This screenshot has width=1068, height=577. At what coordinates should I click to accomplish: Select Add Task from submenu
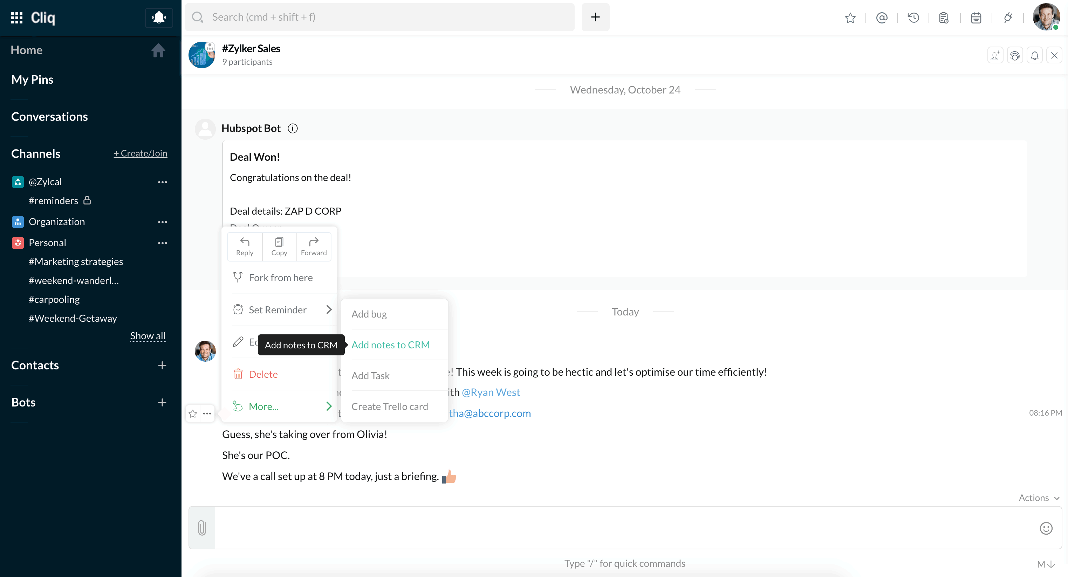[x=394, y=376]
